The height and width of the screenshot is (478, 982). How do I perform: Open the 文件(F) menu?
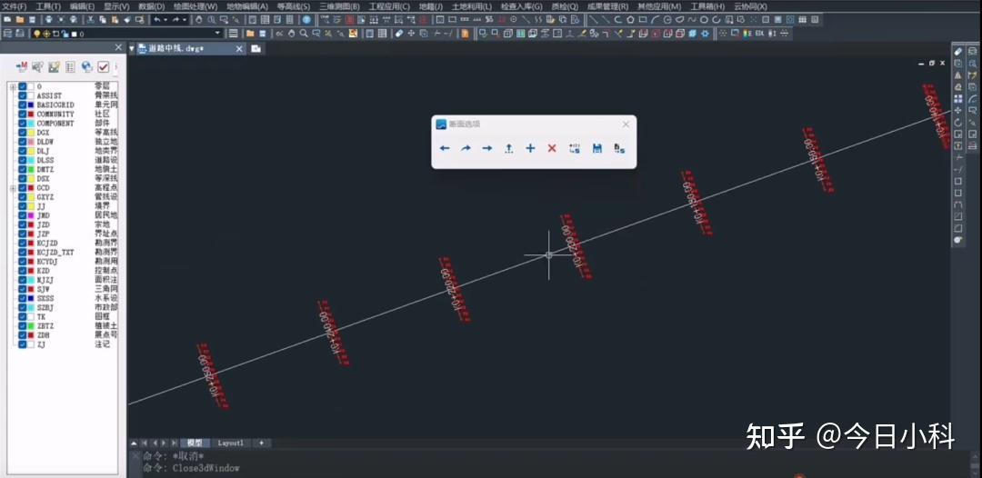tap(15, 6)
